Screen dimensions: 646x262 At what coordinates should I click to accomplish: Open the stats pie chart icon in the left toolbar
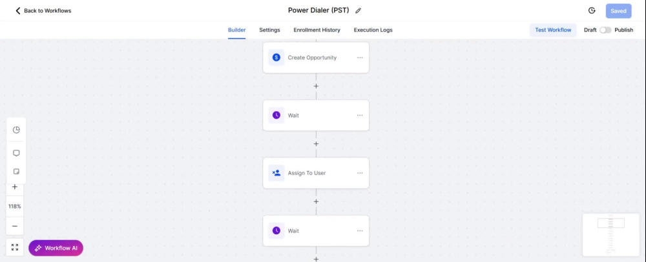pos(17,130)
